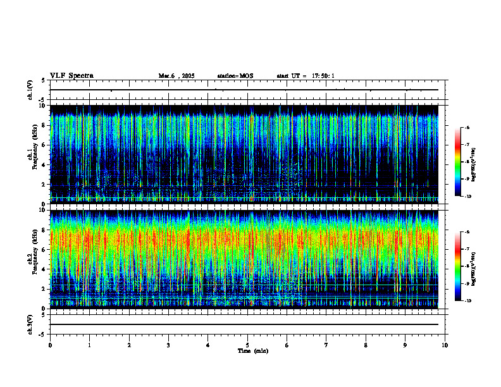Click the "-6" label on ch.1 color scale
501x387 pixels.
[x=467, y=127]
